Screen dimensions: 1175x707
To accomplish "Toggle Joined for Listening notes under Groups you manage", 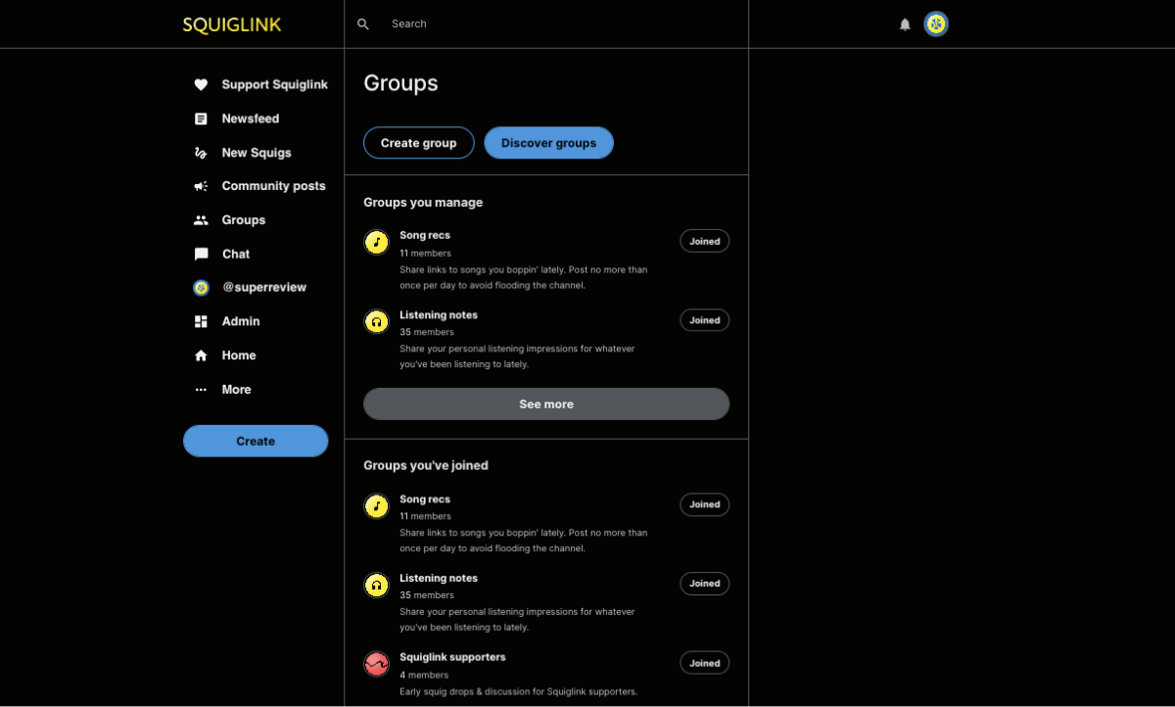I will pyautogui.click(x=704, y=320).
